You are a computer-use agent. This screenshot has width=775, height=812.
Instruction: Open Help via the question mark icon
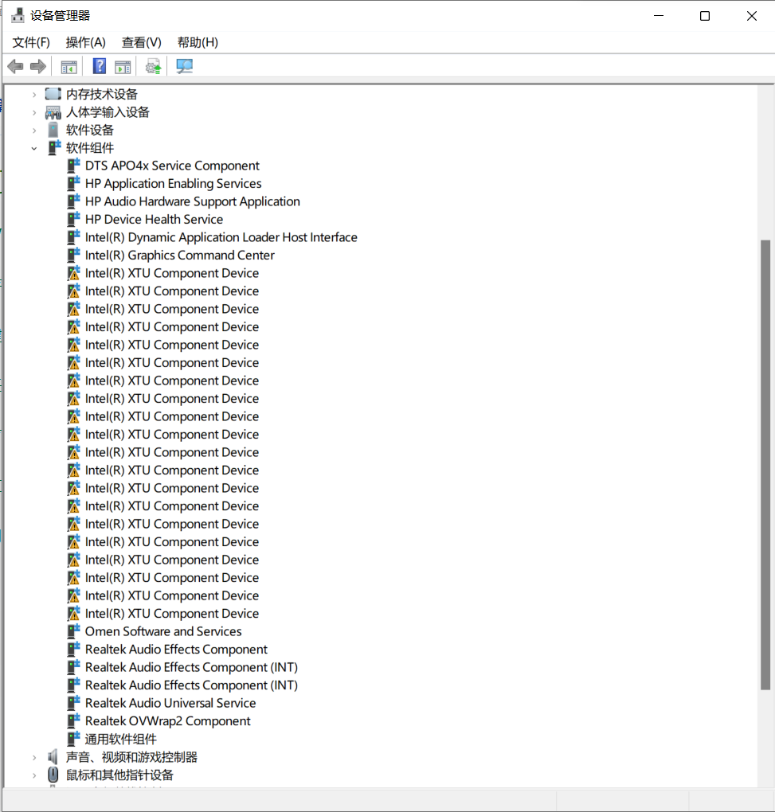98,66
